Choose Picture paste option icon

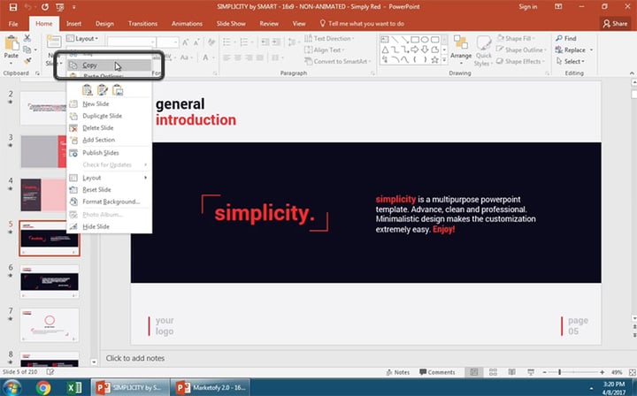tap(118, 90)
